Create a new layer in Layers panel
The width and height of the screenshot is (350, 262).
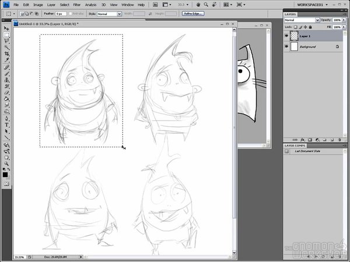tap(331, 140)
